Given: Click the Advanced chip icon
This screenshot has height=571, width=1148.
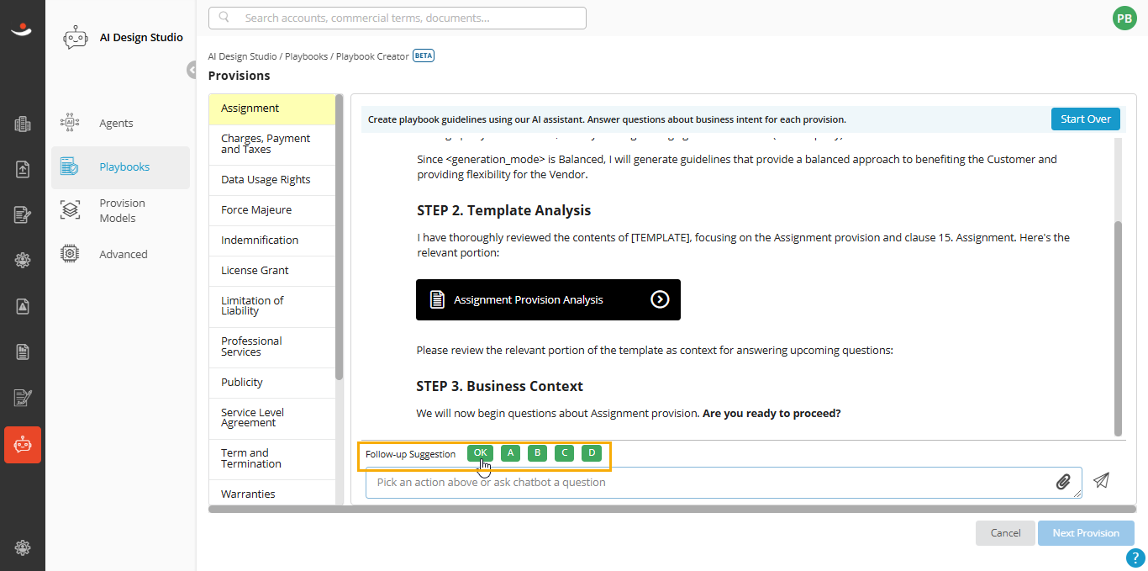Looking at the screenshot, I should click(x=70, y=254).
